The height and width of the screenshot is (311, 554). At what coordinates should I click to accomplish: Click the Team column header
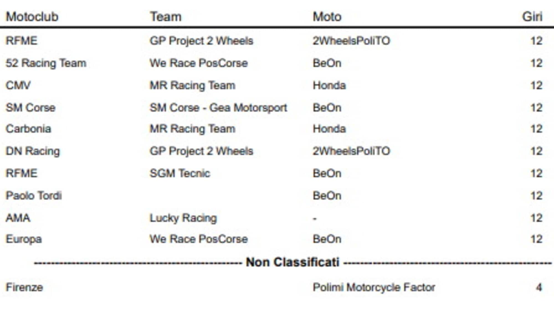pos(166,17)
